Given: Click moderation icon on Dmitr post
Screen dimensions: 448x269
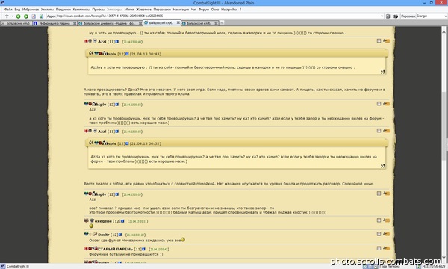Looking at the screenshot, I should (386, 234).
